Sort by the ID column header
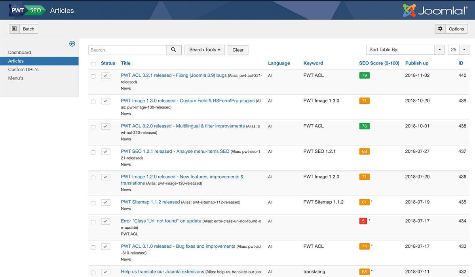Viewport: 475px width, 277px height. click(461, 63)
